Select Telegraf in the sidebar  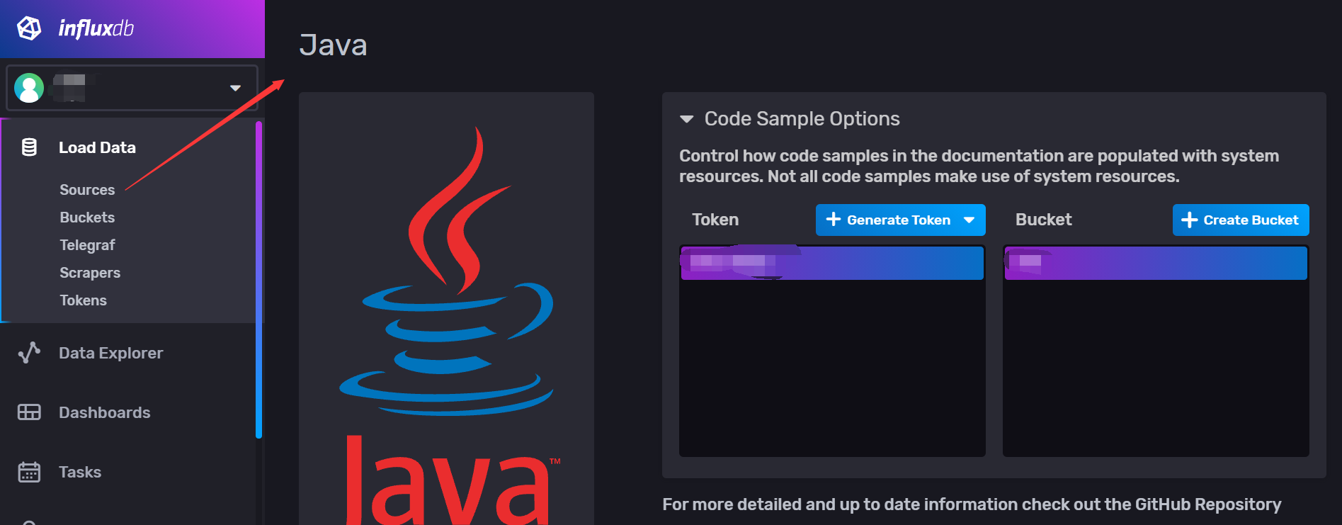coord(87,245)
